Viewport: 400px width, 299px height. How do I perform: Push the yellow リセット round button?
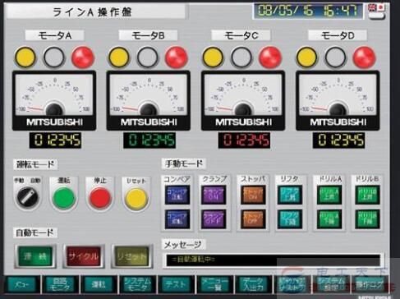136,198
